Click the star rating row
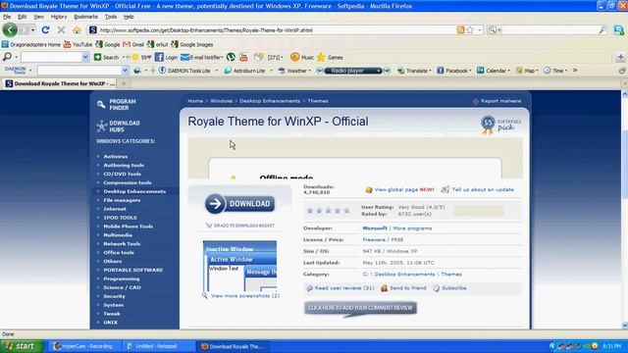 [329, 211]
